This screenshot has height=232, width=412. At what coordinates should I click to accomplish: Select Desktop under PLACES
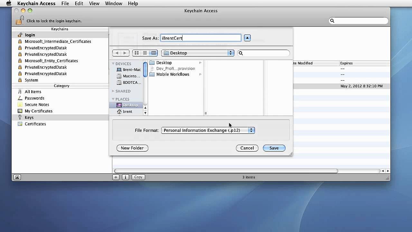(126, 105)
